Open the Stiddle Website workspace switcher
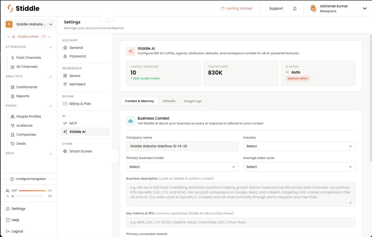This screenshot has width=372, height=237. (30, 24)
